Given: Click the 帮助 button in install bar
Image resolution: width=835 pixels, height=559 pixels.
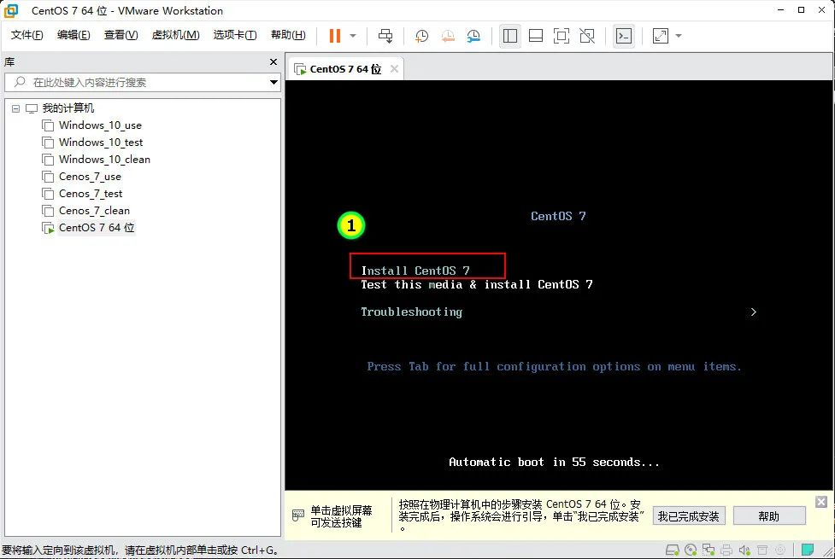Looking at the screenshot, I should 769,516.
